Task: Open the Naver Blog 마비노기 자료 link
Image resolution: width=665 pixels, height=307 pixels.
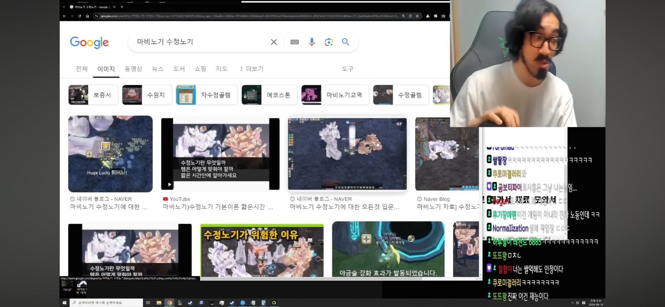Action: point(448,207)
